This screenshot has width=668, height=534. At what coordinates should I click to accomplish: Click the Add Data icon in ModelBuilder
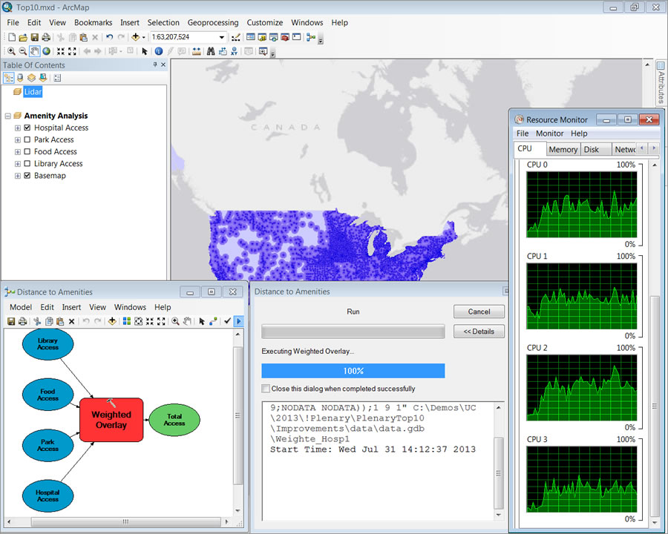[x=112, y=320]
